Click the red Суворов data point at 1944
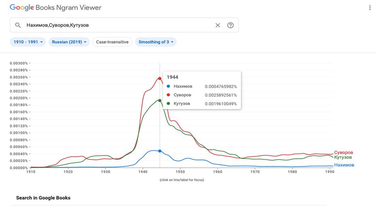Screen dimensions: 376x206 point(160,78)
